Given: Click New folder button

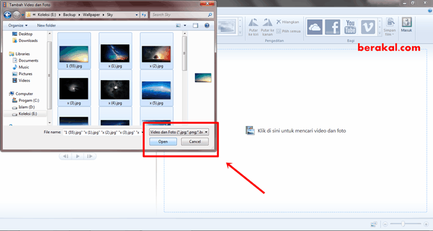Looking at the screenshot, I should coord(46,25).
